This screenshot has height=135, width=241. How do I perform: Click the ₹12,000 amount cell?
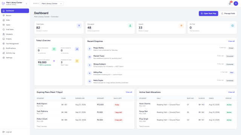click(100, 105)
